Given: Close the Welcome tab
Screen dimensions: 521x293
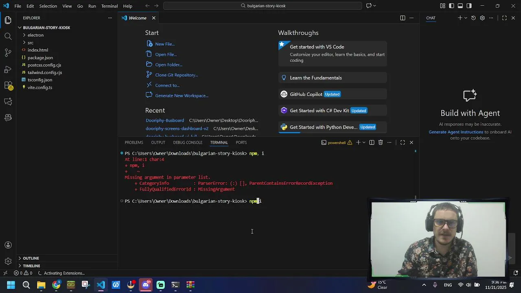Looking at the screenshot, I should click(154, 18).
